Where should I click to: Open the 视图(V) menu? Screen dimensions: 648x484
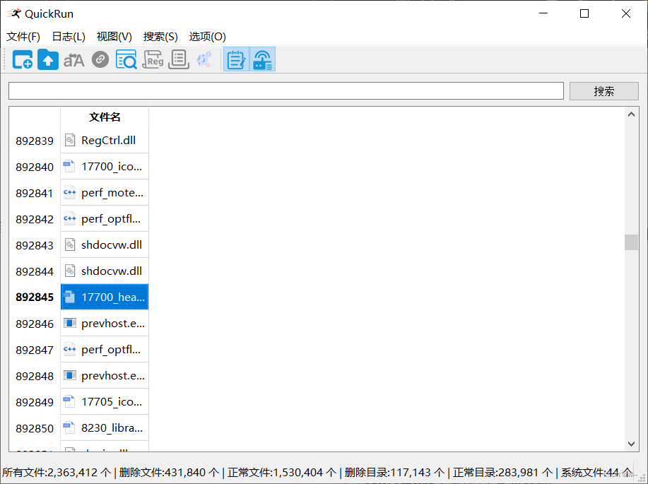[x=114, y=36]
